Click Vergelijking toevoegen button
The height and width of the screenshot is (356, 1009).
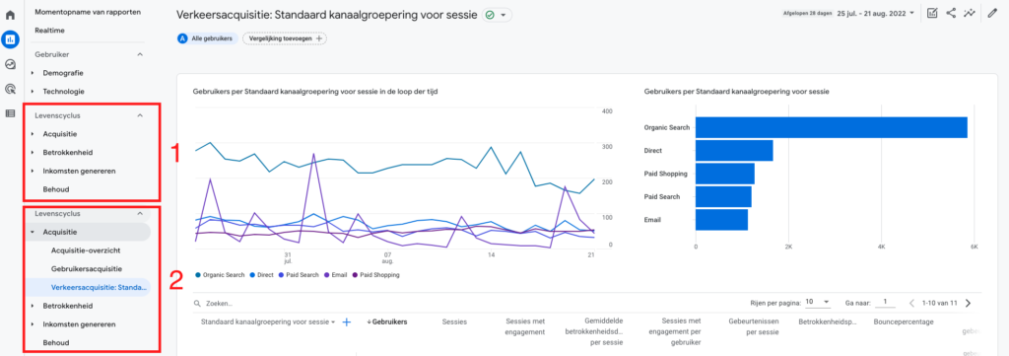click(285, 38)
